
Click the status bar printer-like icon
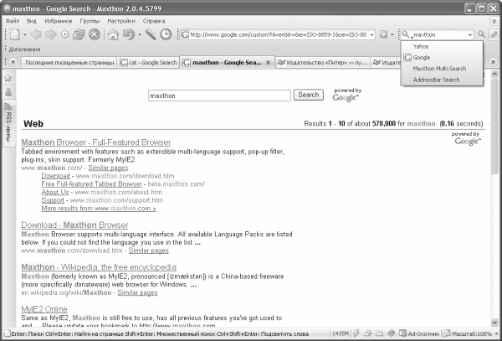click(368, 333)
